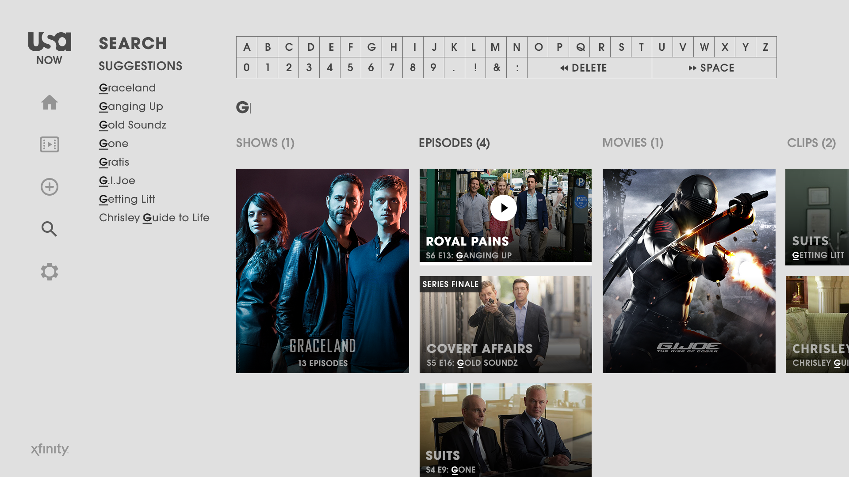Click the xfinity logo
This screenshot has height=477, width=849.
tap(50, 449)
